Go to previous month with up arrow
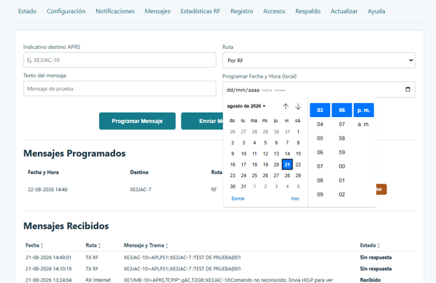The height and width of the screenshot is (283, 436). [x=286, y=106]
